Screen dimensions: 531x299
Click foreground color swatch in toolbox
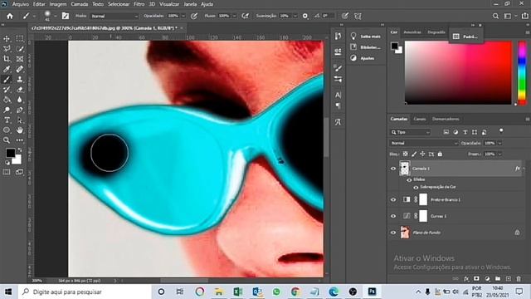point(10,153)
